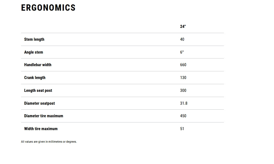Select the seatpost diameter value 31.8
The width and height of the screenshot is (274, 164).
tap(184, 103)
